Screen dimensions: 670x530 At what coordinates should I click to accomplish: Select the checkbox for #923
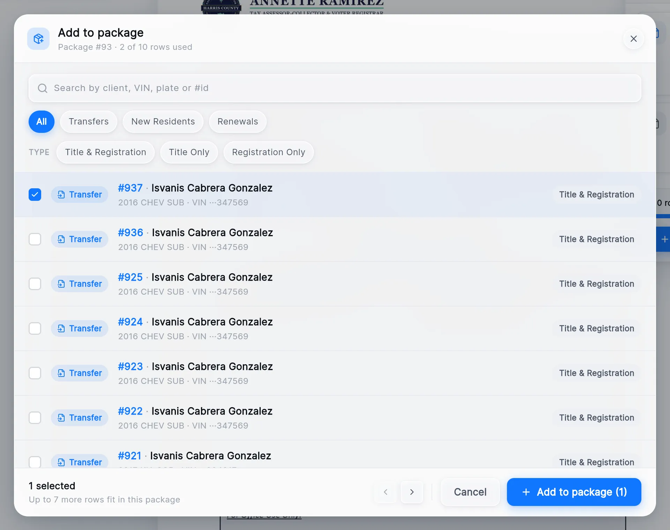35,373
